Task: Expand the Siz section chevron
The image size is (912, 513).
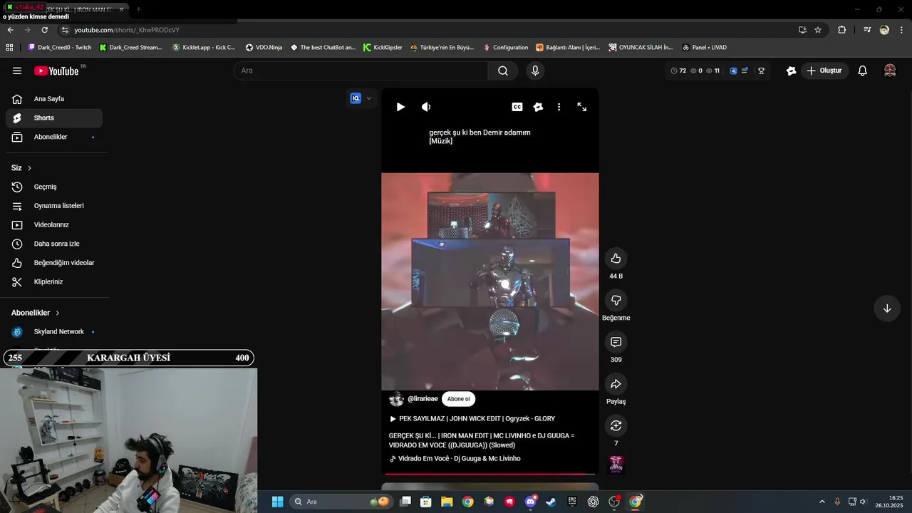Action: (29, 168)
